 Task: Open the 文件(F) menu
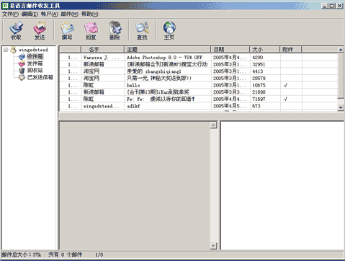[x=10, y=14]
